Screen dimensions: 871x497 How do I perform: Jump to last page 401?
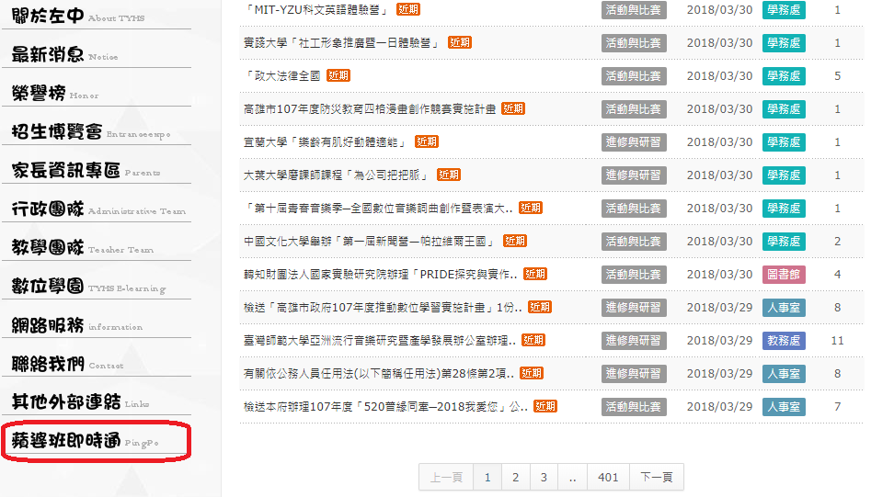[608, 478]
